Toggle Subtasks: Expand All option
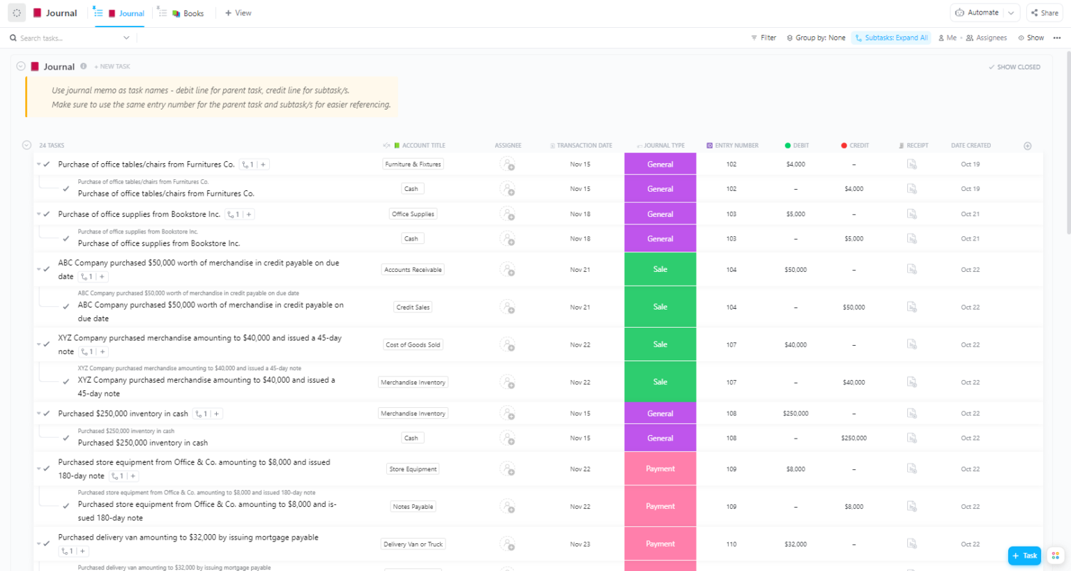This screenshot has height=571, width=1071. point(890,38)
